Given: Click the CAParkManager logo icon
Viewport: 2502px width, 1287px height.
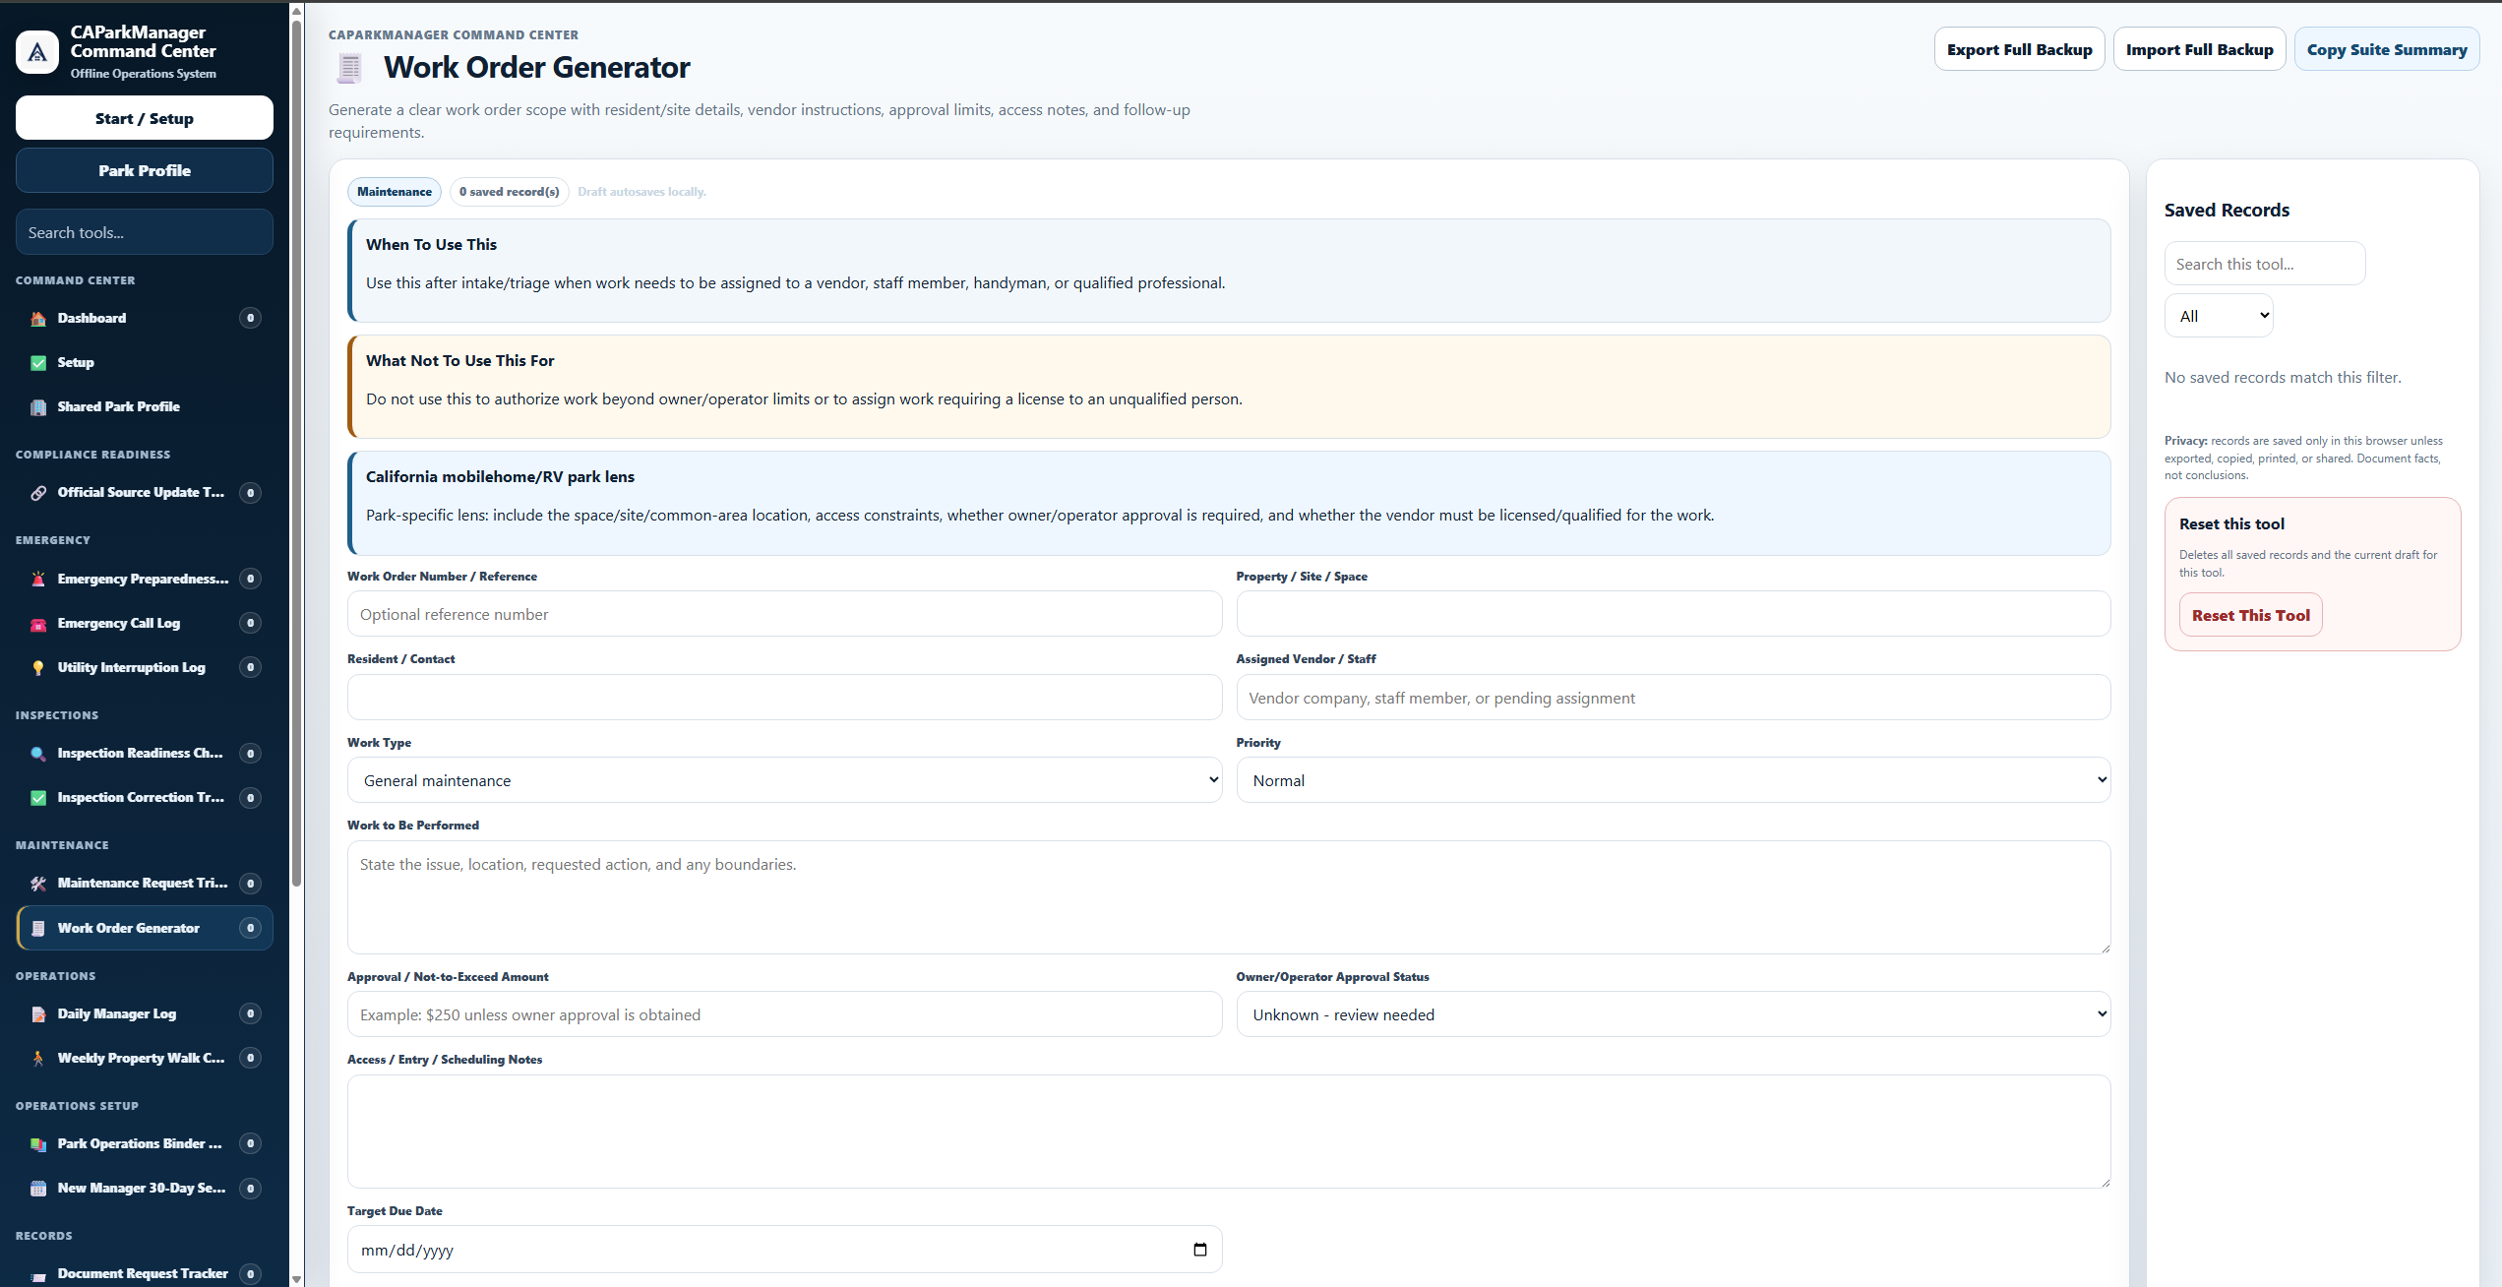Looking at the screenshot, I should [37, 52].
